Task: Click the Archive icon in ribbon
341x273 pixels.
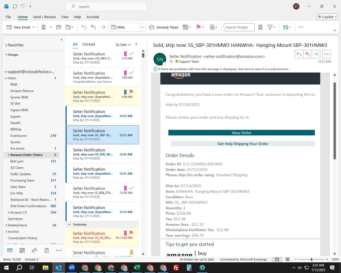Action: point(59,27)
